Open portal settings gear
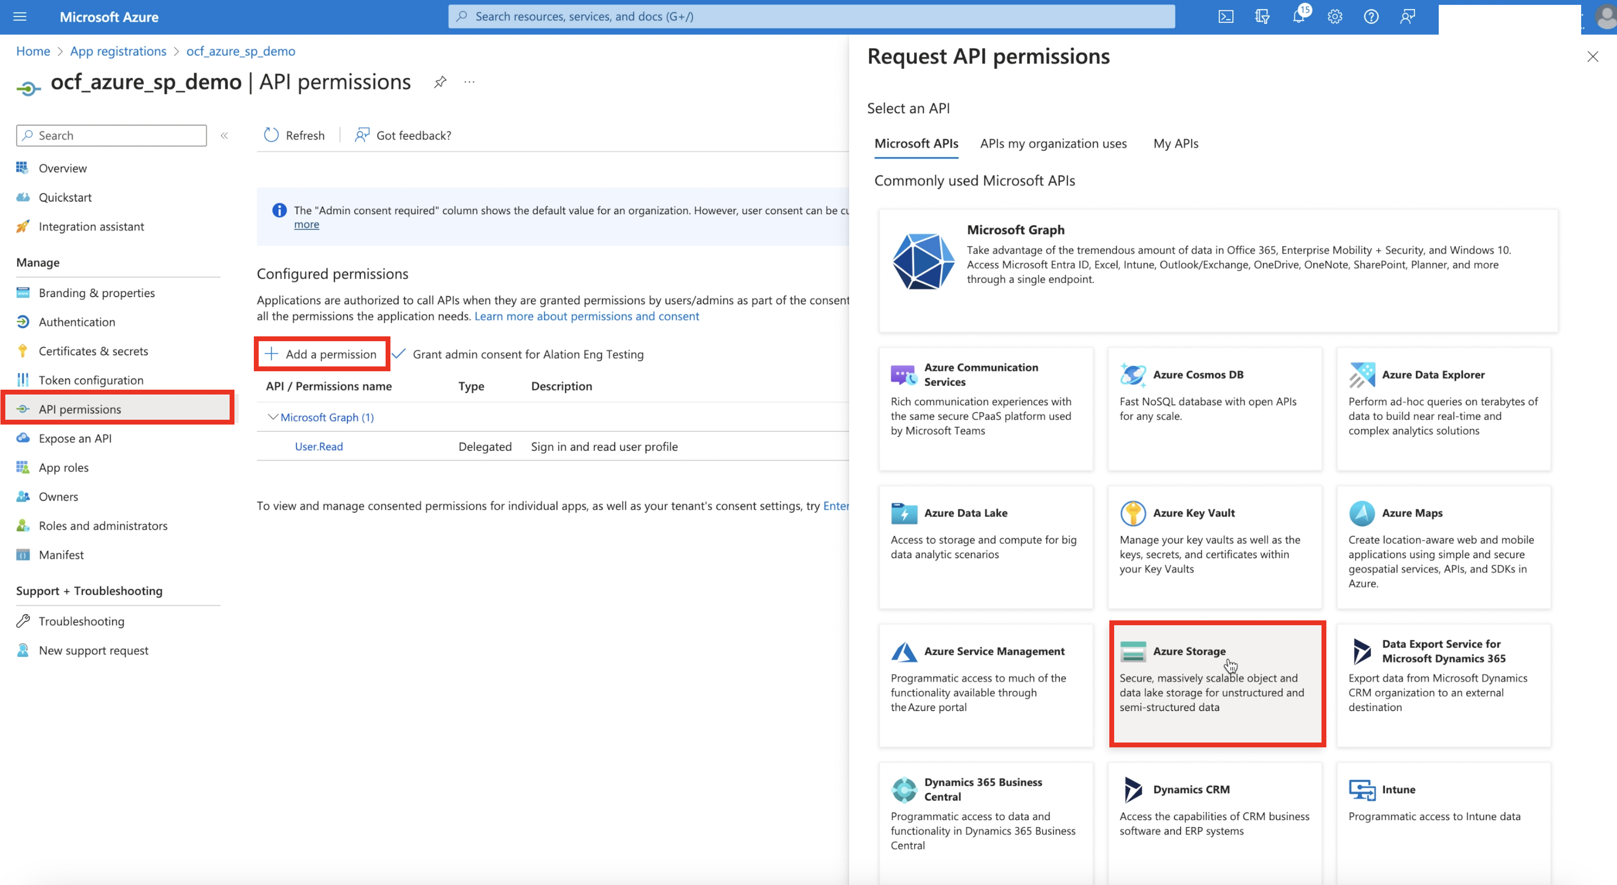Viewport: 1617px width, 885px height. 1335,16
